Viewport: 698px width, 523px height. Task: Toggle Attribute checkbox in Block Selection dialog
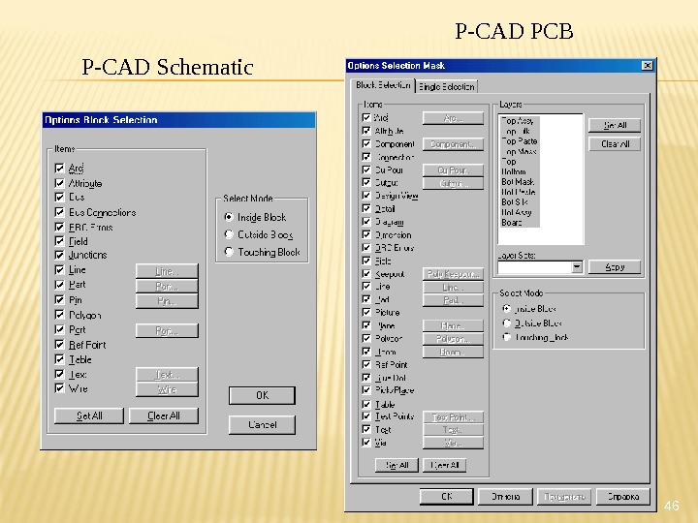(x=59, y=183)
